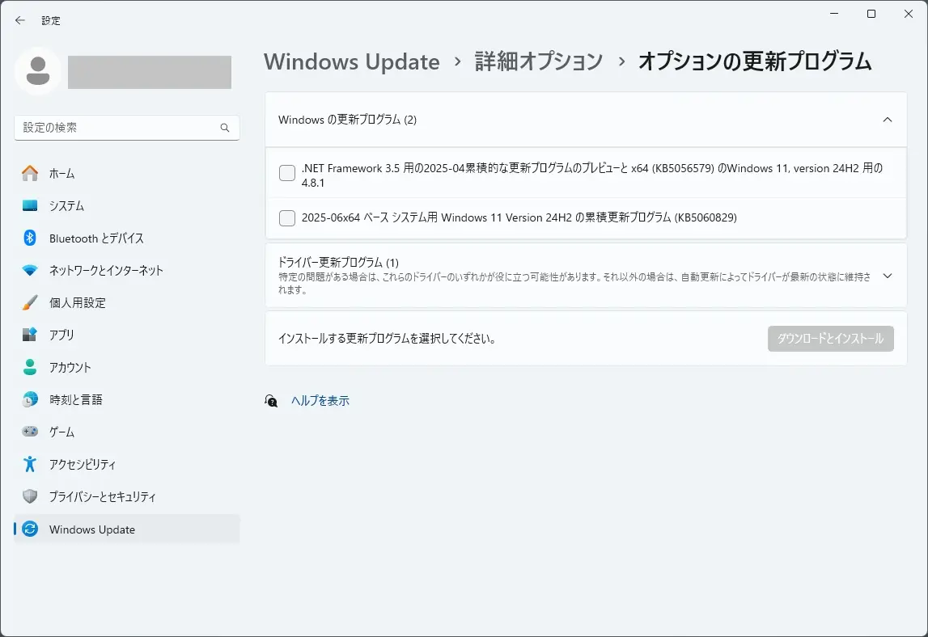The width and height of the screenshot is (928, 637).
Task: Open the ヘルプを表示 link
Action: 320,401
